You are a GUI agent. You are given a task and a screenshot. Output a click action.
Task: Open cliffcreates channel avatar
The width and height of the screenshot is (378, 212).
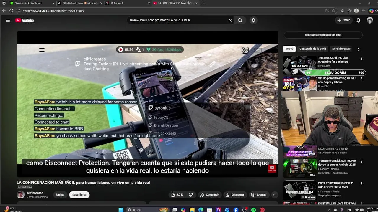click(x=21, y=195)
